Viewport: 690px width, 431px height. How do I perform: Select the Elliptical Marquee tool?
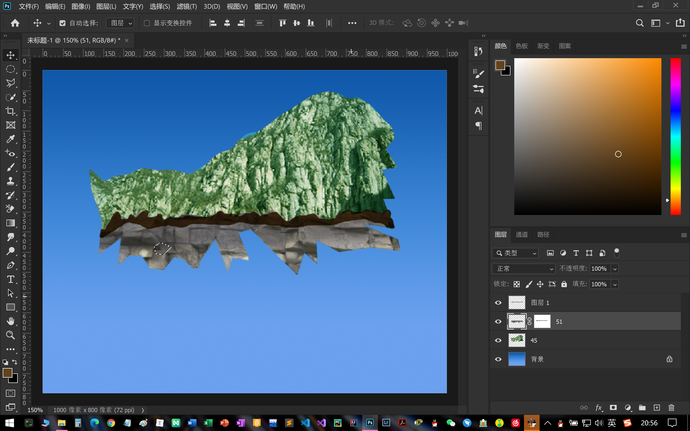click(11, 69)
